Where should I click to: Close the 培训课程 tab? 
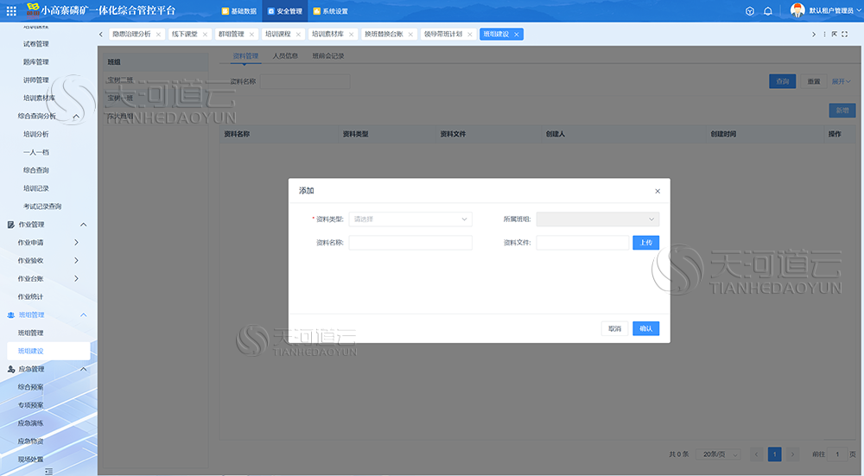click(x=298, y=35)
